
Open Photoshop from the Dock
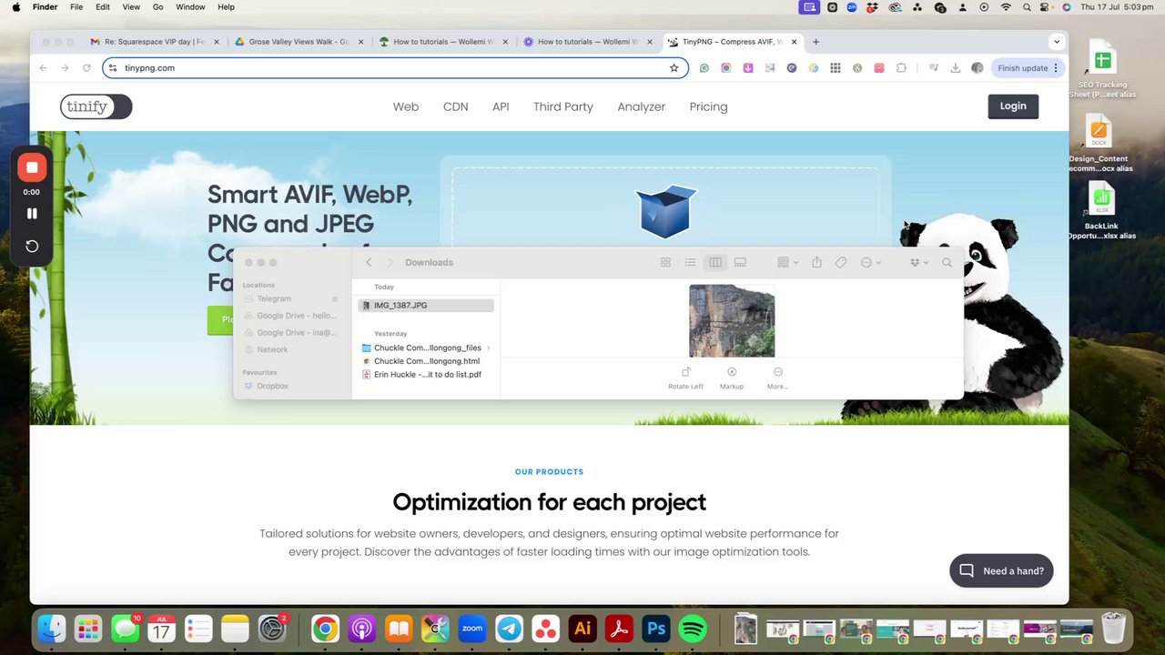tap(656, 629)
